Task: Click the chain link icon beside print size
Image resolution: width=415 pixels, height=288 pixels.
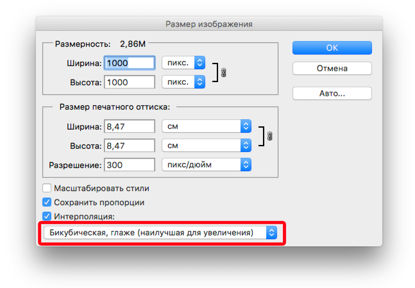Action: [x=270, y=136]
